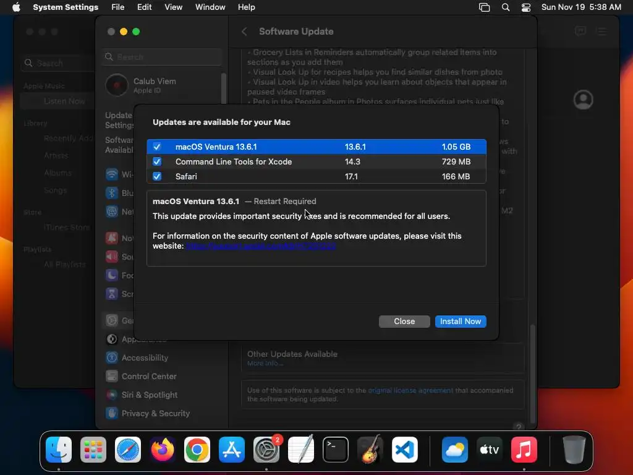Open original license agreement link
Screen dimensions: 633x475
click(x=410, y=391)
